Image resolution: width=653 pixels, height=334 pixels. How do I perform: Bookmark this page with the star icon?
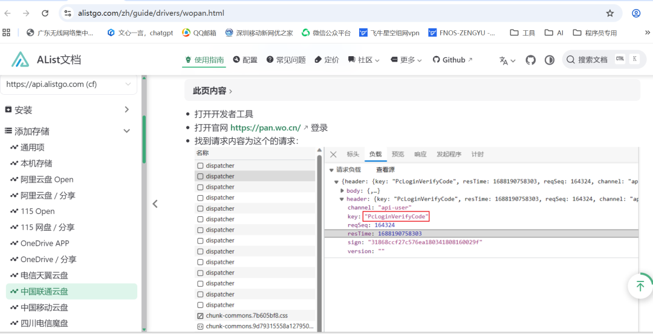click(x=609, y=13)
